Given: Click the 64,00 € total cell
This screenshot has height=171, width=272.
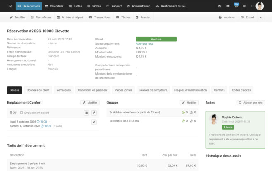Looking at the screenshot, I should [191, 166].
